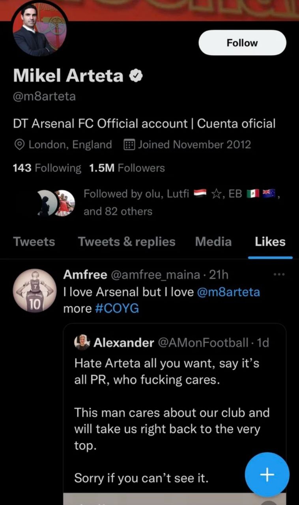The image size is (299, 505).
Task: Tap the calendar icon beside the joined date
Action: [x=129, y=145]
